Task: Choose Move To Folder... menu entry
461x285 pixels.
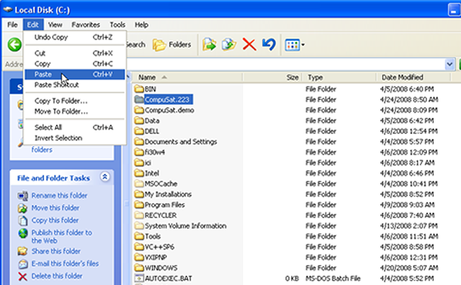Action: click(x=75, y=112)
